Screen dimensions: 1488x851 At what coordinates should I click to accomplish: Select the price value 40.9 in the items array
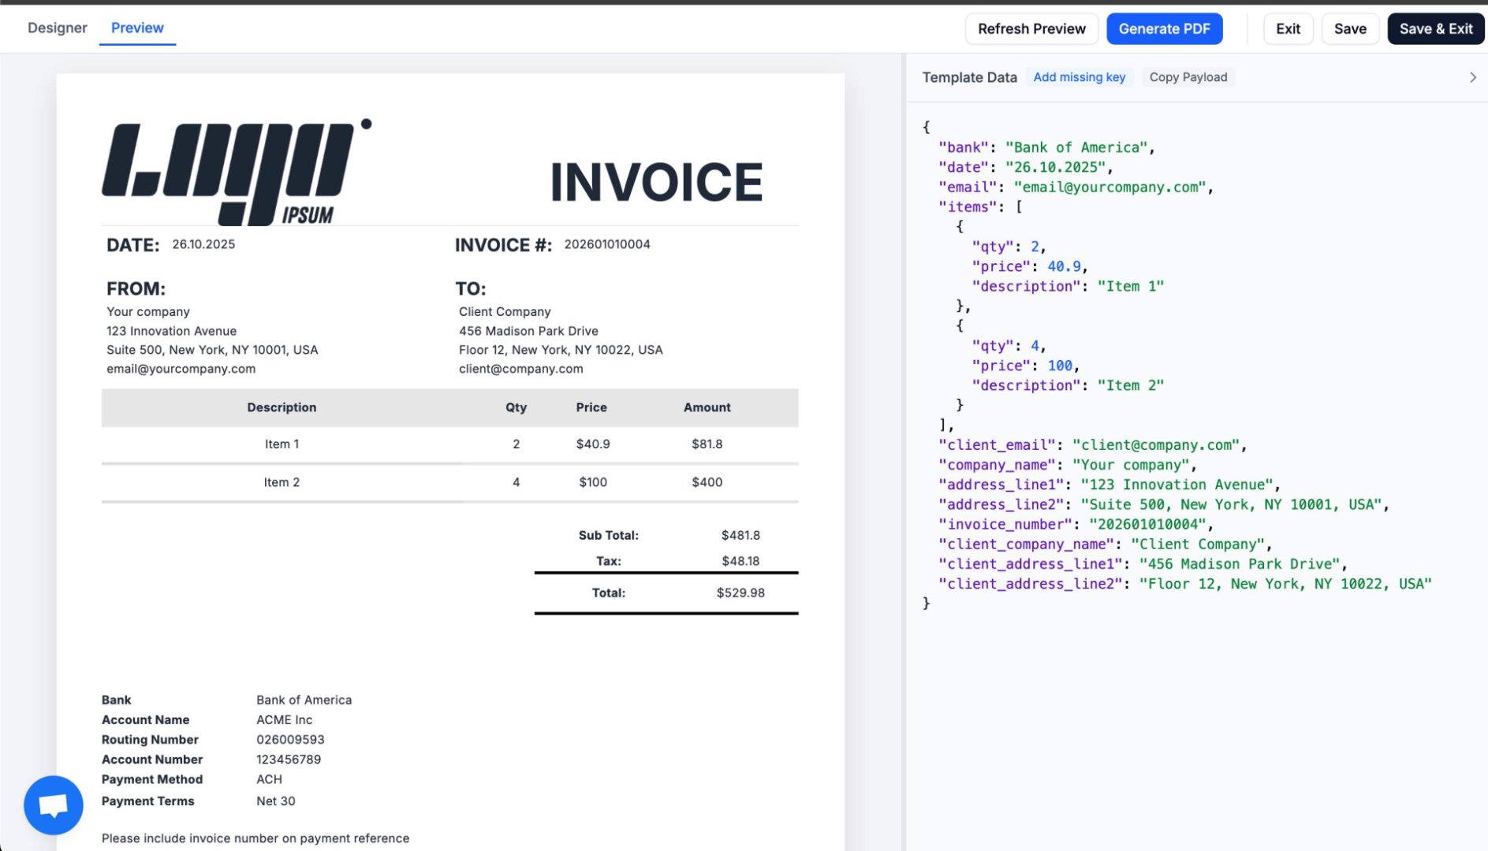(1066, 266)
